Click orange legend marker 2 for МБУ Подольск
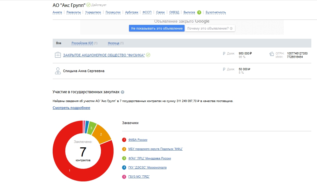 (124, 149)
